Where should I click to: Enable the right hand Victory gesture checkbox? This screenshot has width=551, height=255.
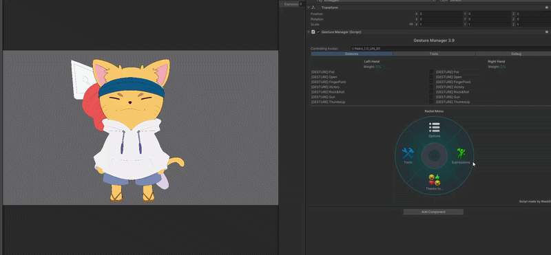431,87
